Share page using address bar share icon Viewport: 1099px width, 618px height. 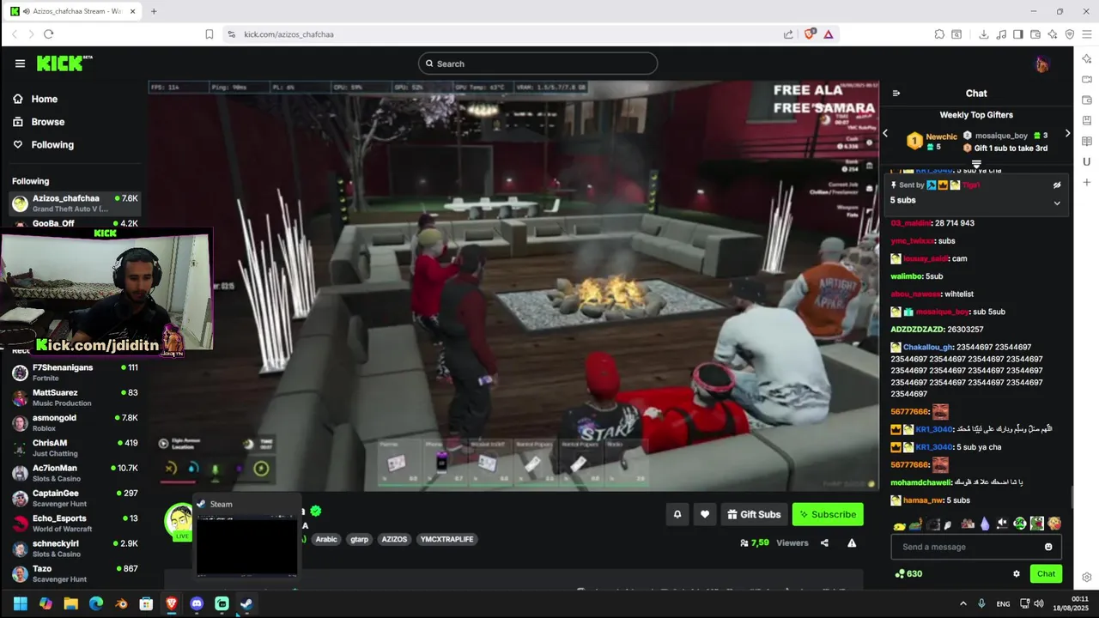click(788, 34)
